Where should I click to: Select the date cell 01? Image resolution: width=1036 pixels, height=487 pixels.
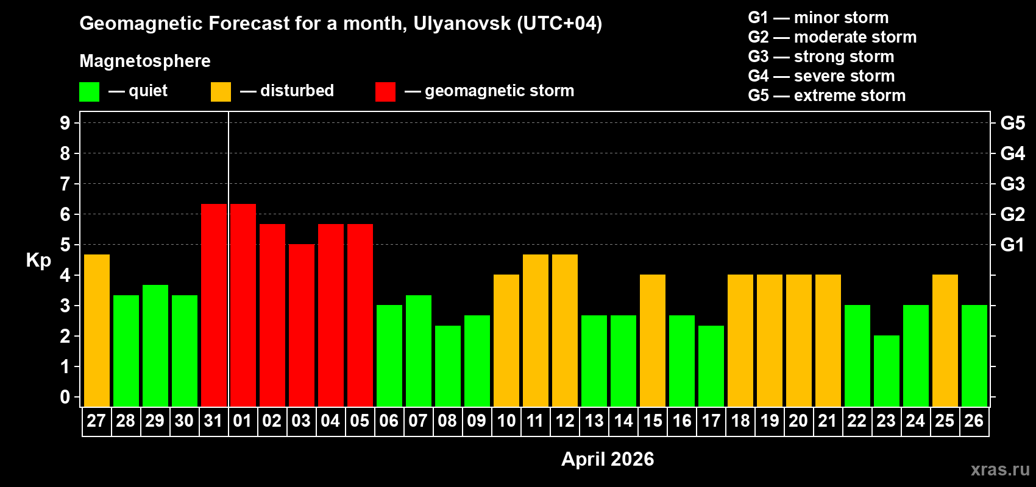[243, 421]
